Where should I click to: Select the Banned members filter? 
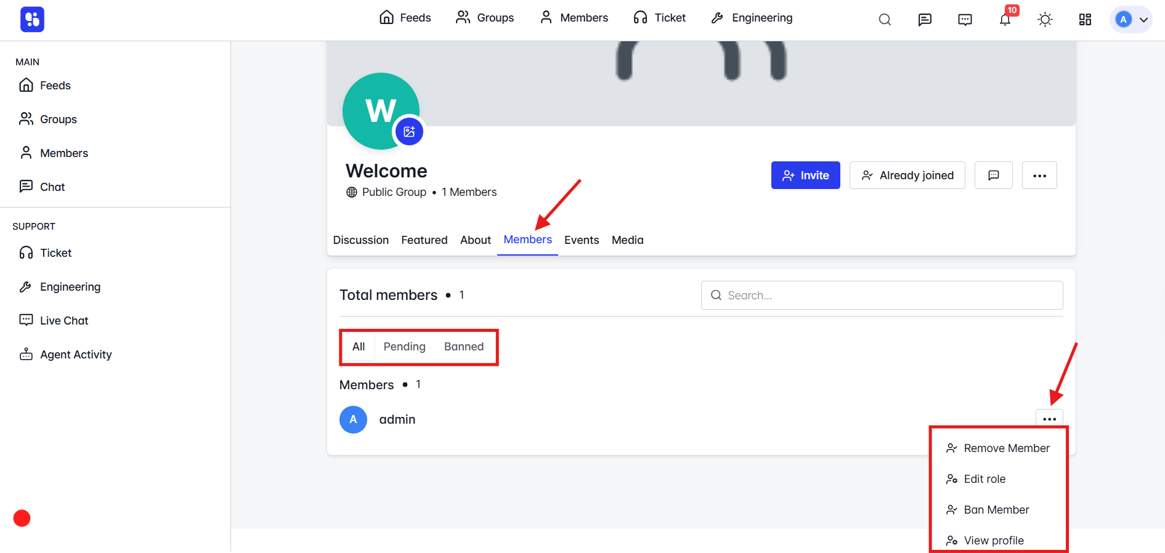(x=464, y=347)
